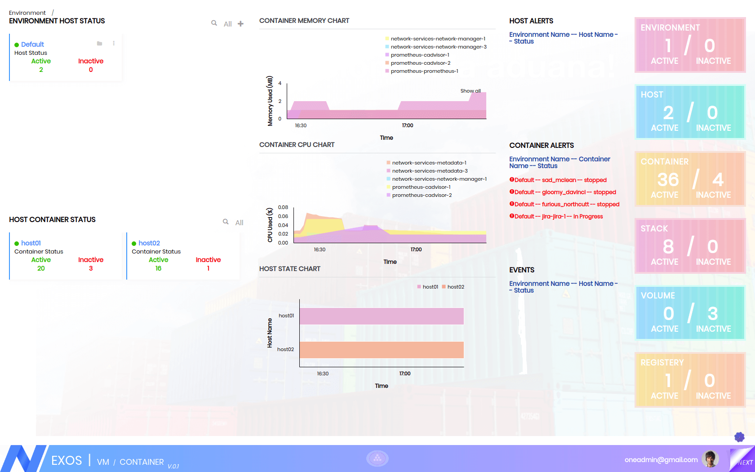Click Show all in the memory chart
755x472 pixels.
coord(470,91)
